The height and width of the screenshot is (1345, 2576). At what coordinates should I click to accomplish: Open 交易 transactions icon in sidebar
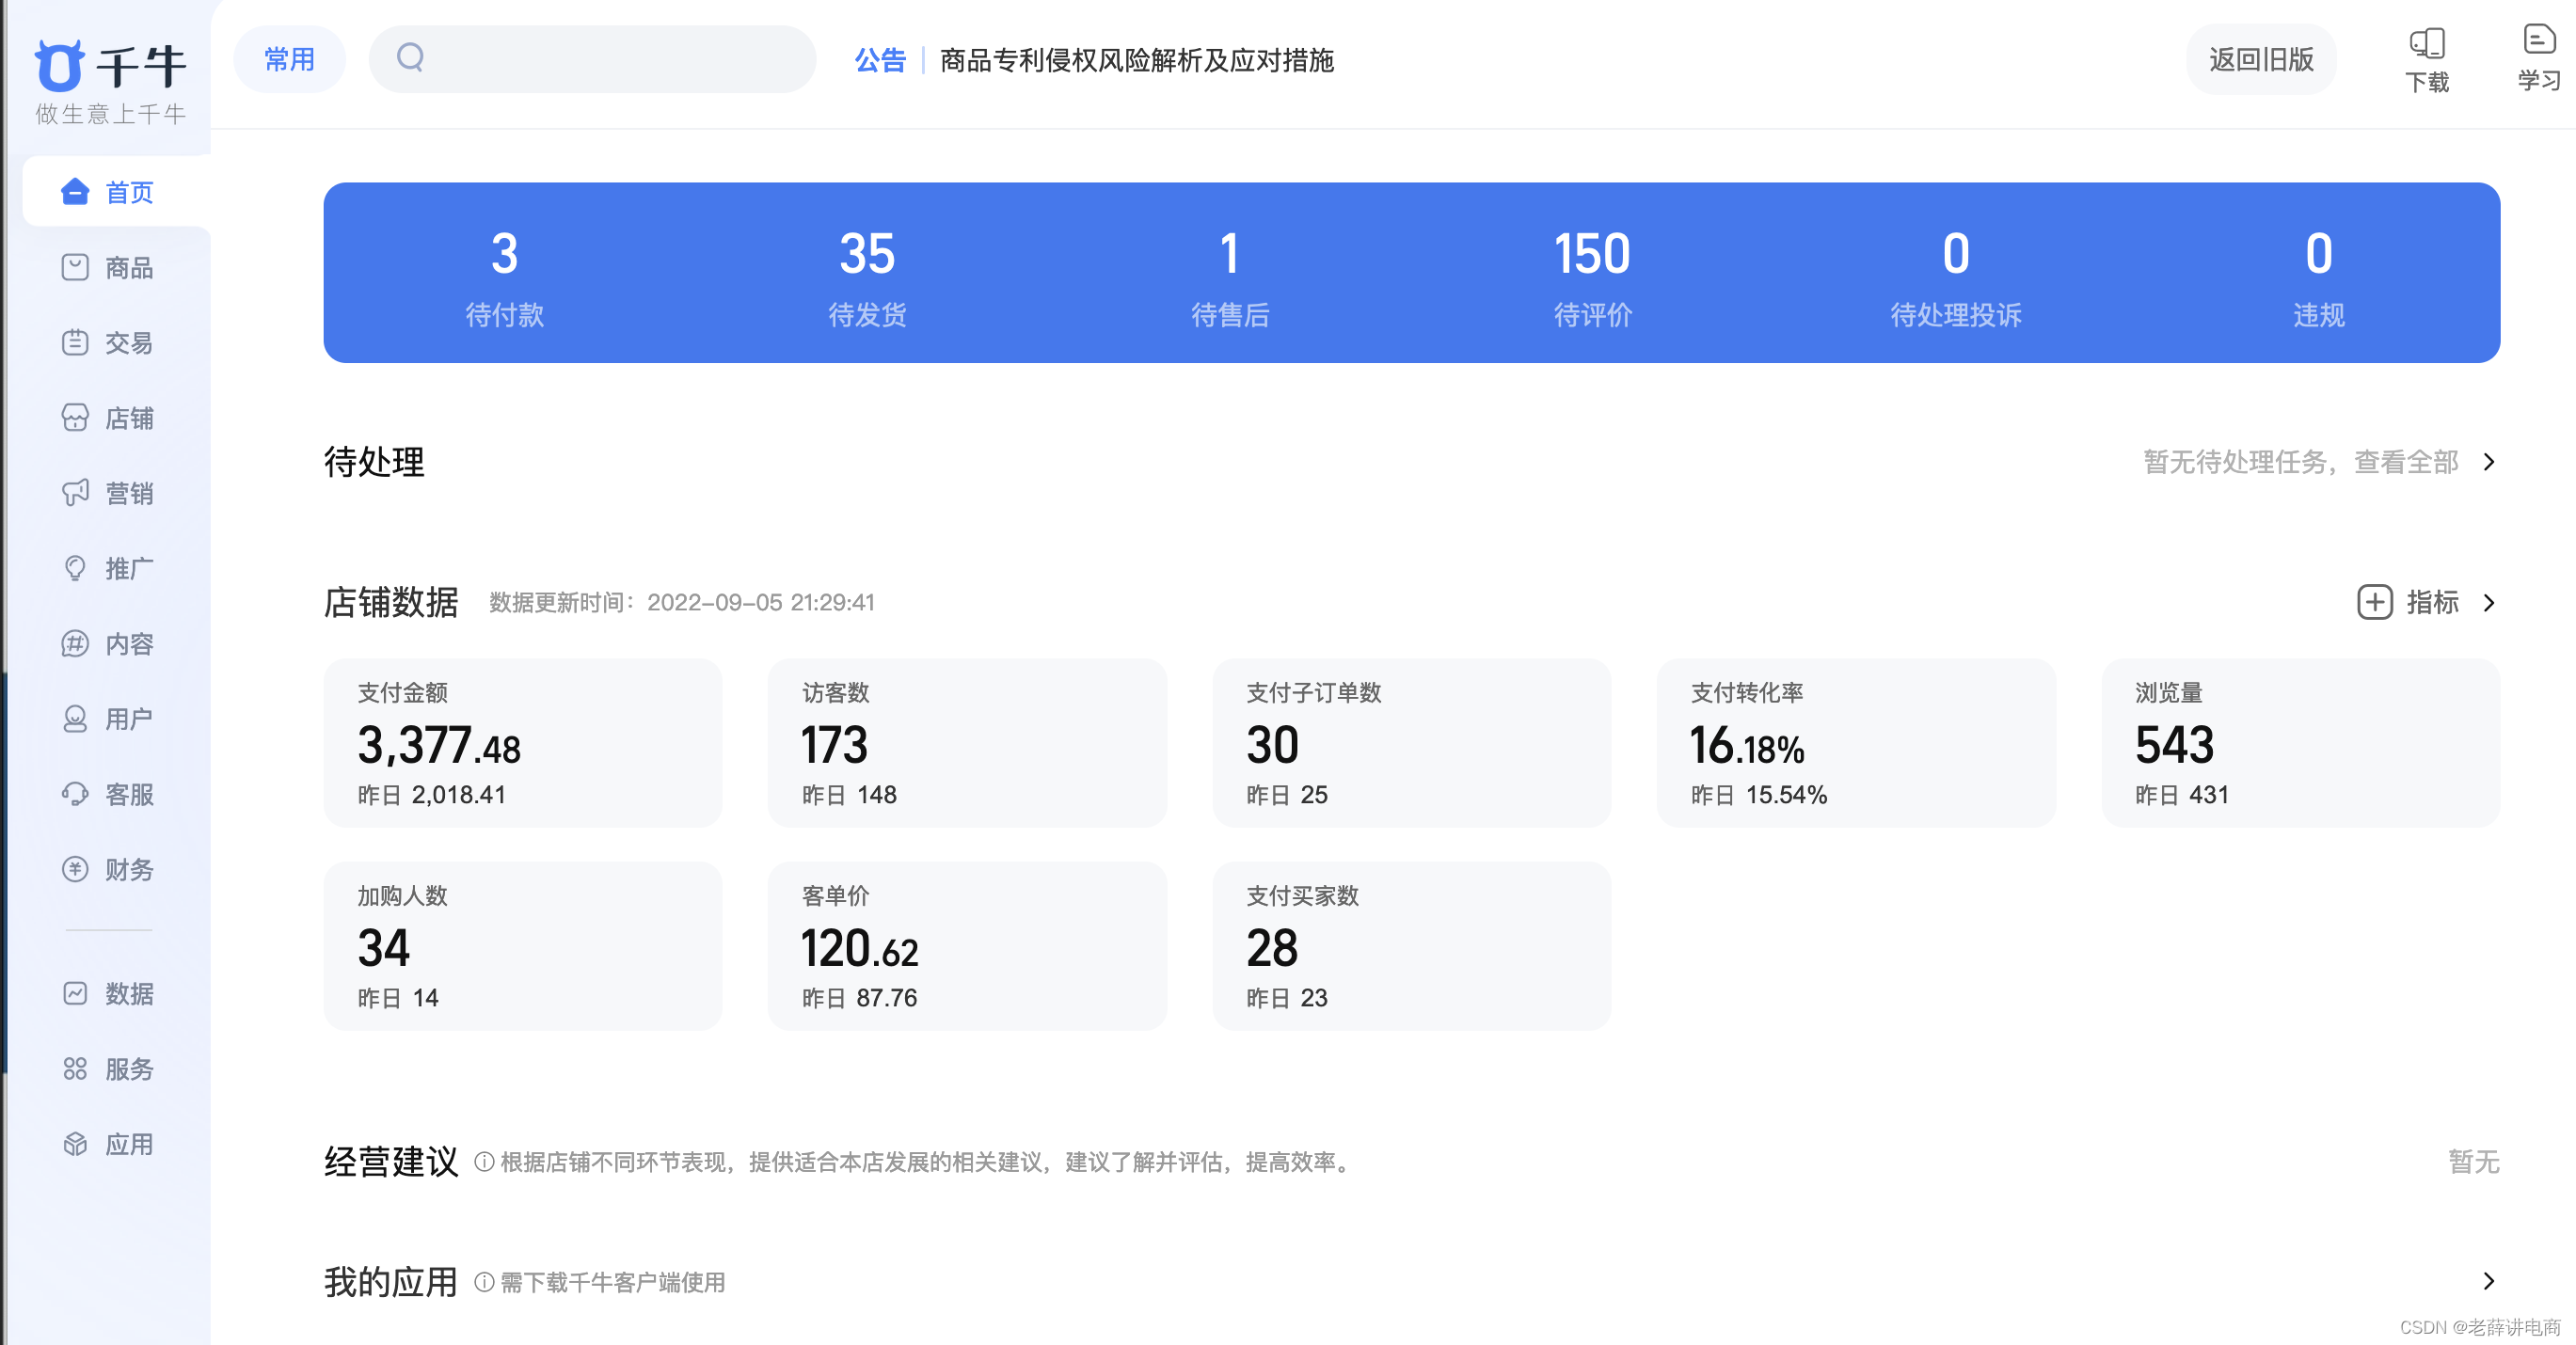[75, 343]
